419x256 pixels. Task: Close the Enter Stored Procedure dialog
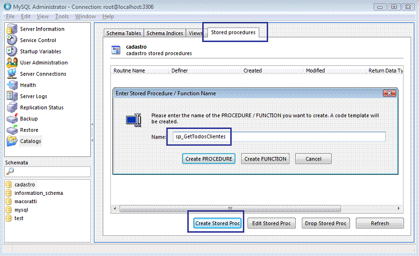pyautogui.click(x=389, y=93)
